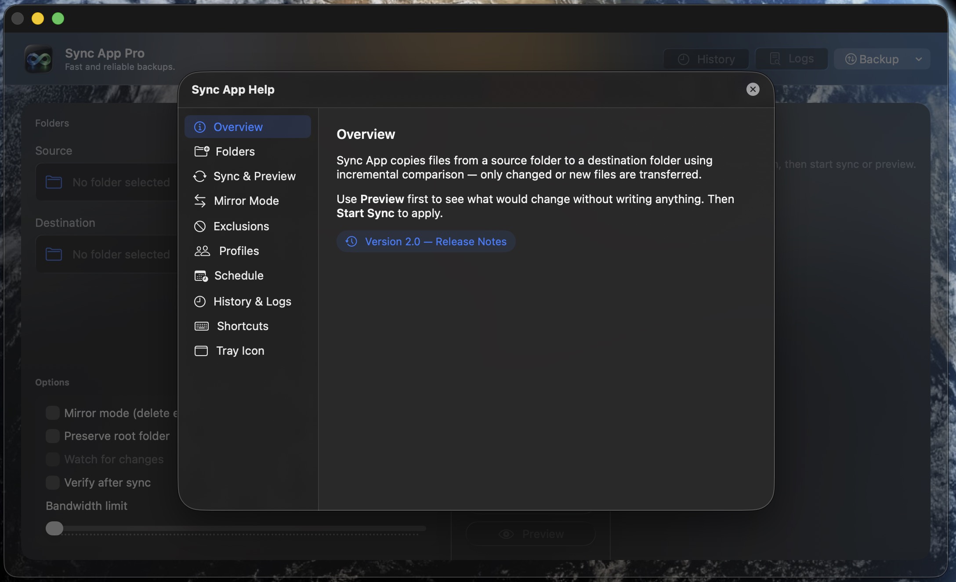Image resolution: width=956 pixels, height=582 pixels.
Task: Check Preserve root folder
Action: 53,436
